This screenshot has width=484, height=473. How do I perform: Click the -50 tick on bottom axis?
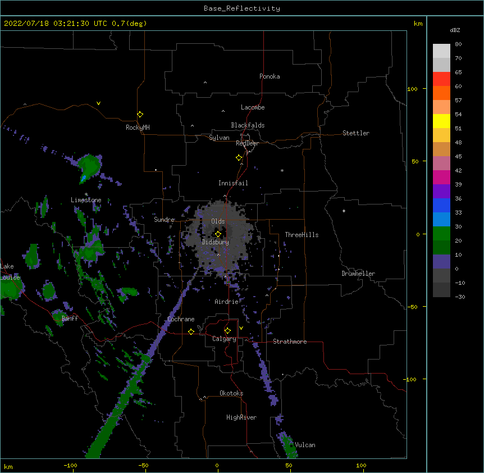pos(143,465)
